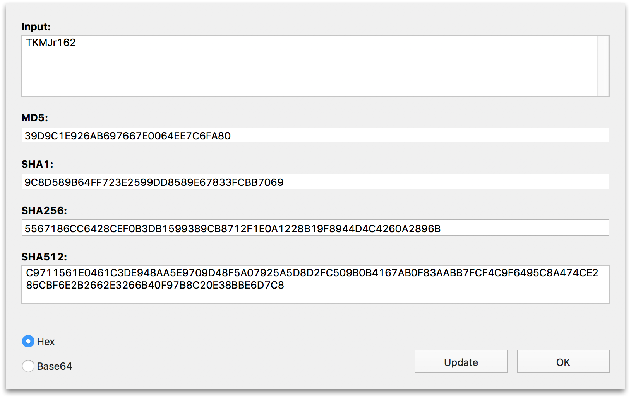Confirm dialog with OK
Image resolution: width=631 pixels, height=398 pixels.
(x=562, y=362)
